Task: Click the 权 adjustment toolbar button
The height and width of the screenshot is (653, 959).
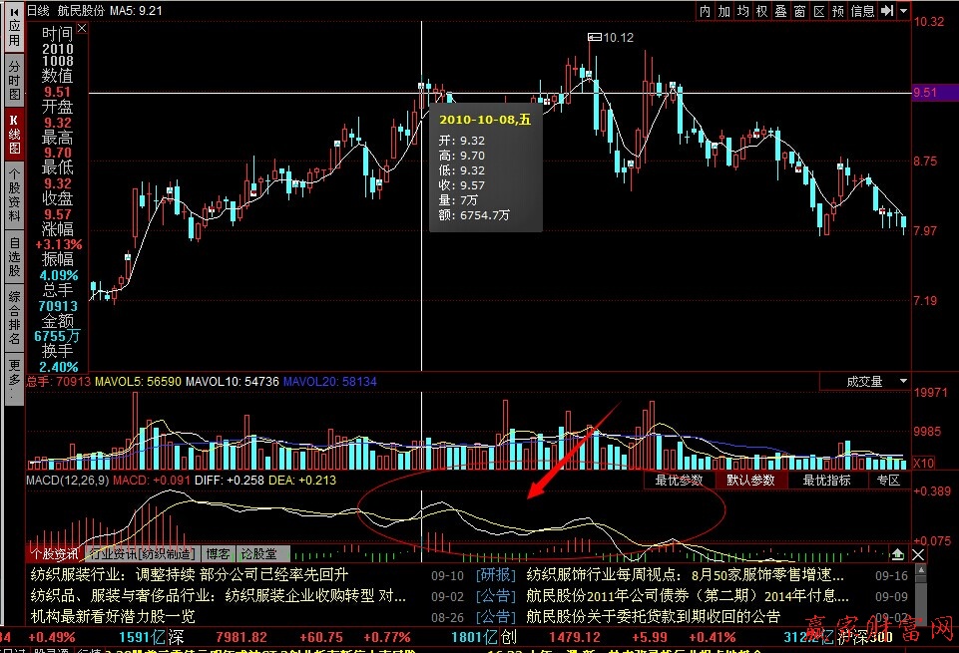Action: click(x=762, y=11)
